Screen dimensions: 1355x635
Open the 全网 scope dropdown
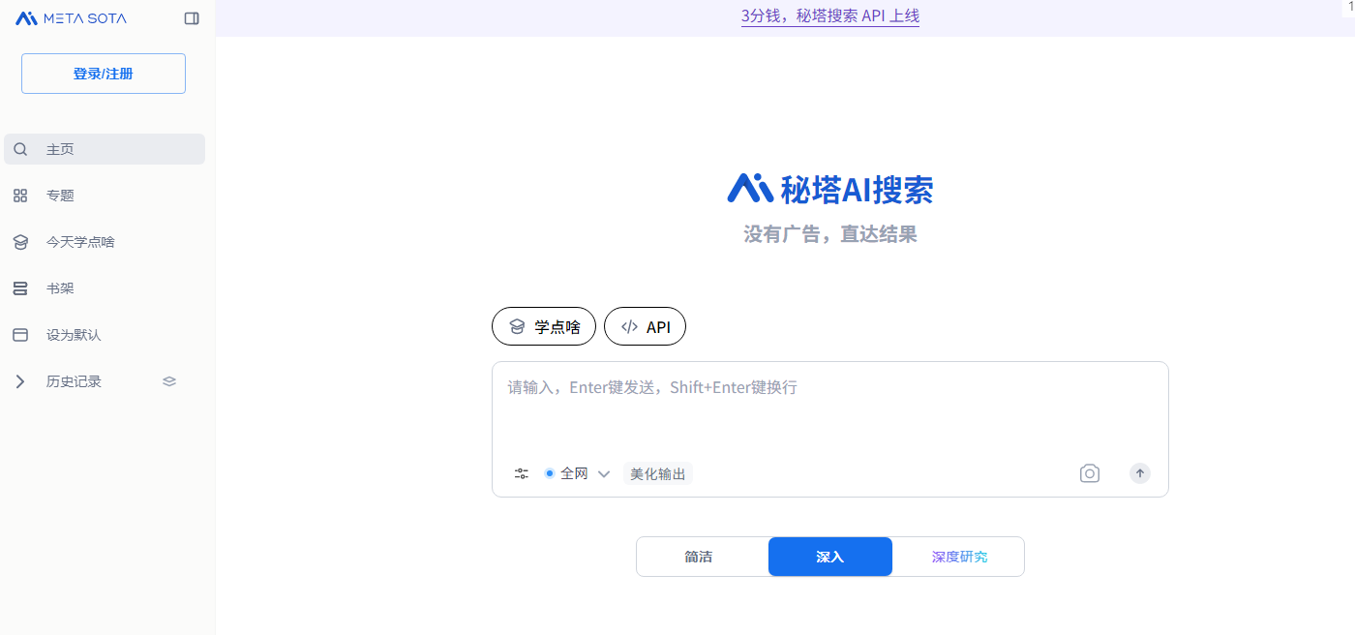pos(578,473)
